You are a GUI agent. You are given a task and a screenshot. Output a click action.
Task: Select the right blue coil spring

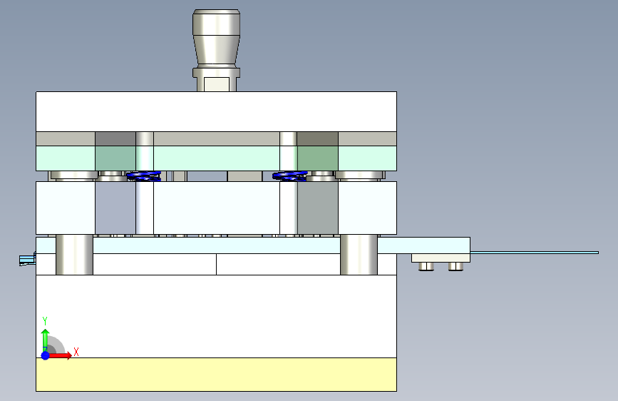click(x=290, y=176)
